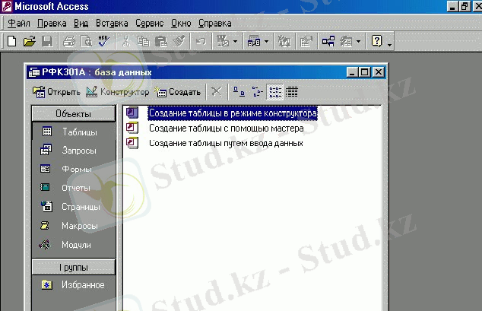Click the icon beside Создание таблицы с помощью мастера
Image resolution: width=482 pixels, height=311 pixels.
point(132,128)
